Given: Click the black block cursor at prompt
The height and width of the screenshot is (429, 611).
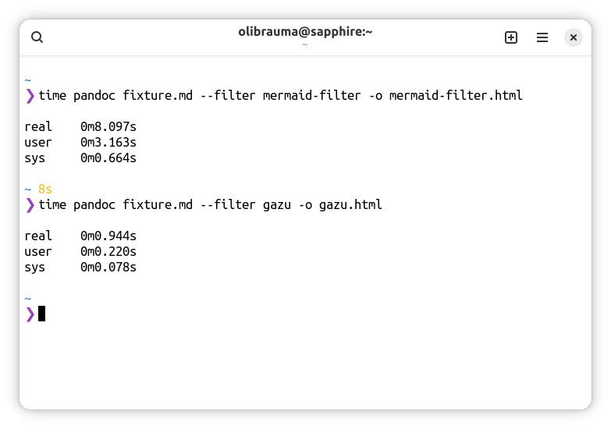Looking at the screenshot, I should click(41, 314).
